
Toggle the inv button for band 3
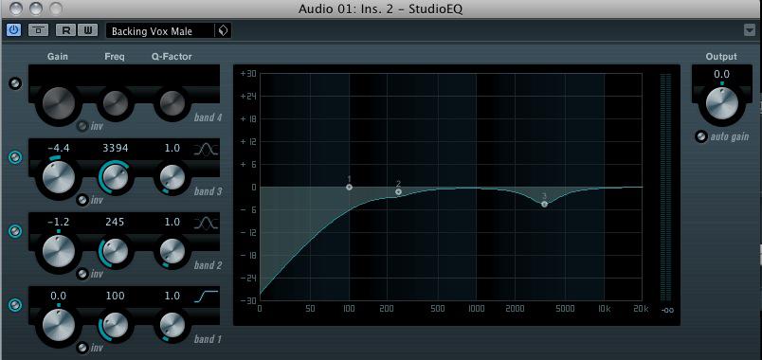83,200
